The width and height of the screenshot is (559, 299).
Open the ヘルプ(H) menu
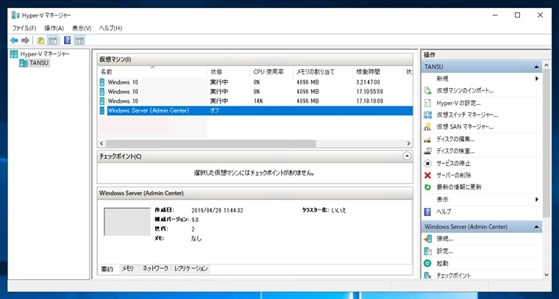point(110,28)
